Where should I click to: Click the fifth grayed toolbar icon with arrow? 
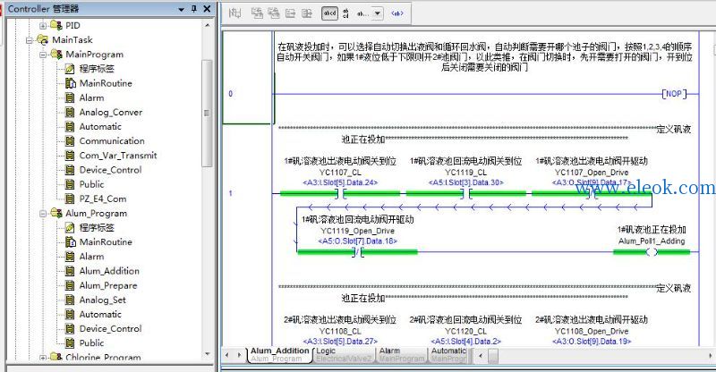[307, 13]
